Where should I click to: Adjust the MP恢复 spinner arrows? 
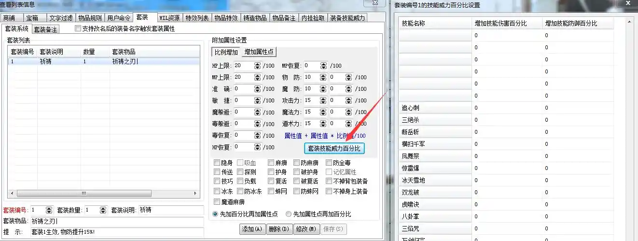pos(323,66)
